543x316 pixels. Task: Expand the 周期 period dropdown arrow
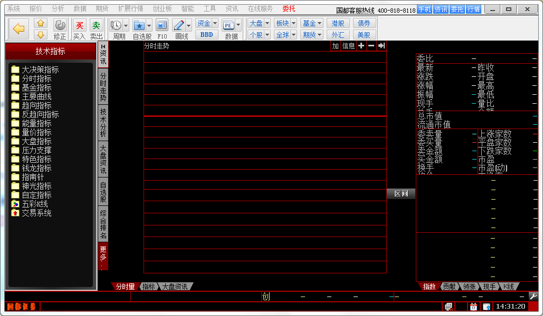[x=127, y=25]
